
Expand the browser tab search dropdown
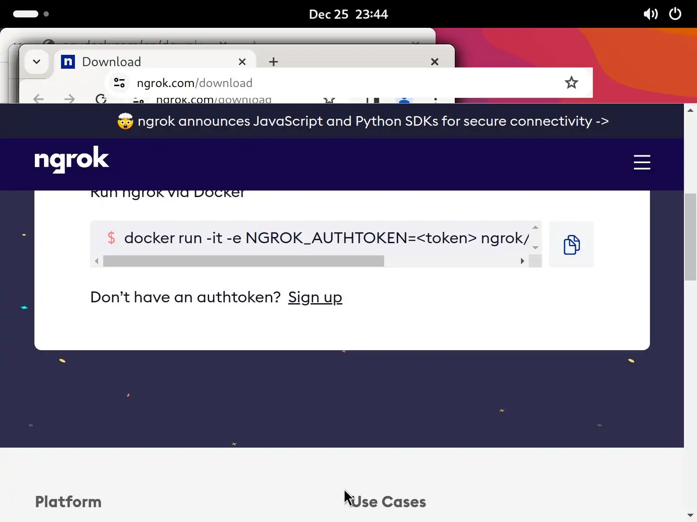[37, 62]
